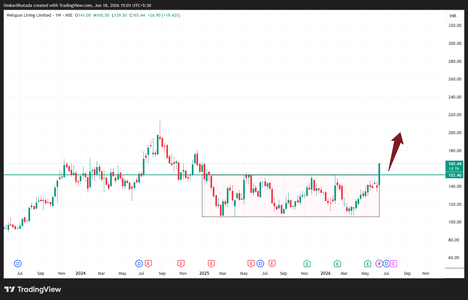Click the TradingView logo
468x300 pixels.
[x=33, y=289]
